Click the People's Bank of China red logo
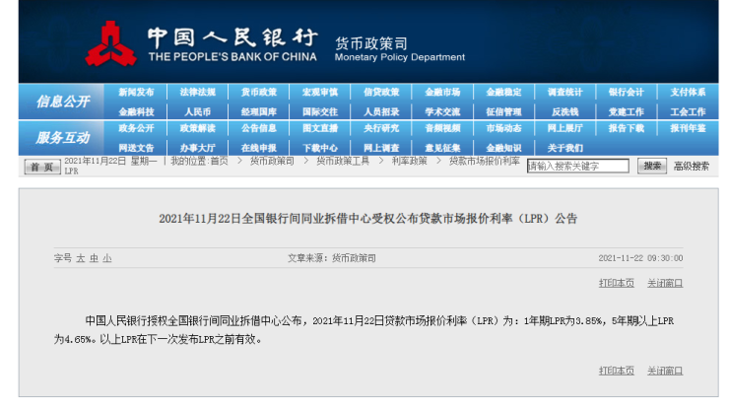The image size is (729, 409). coord(110,43)
